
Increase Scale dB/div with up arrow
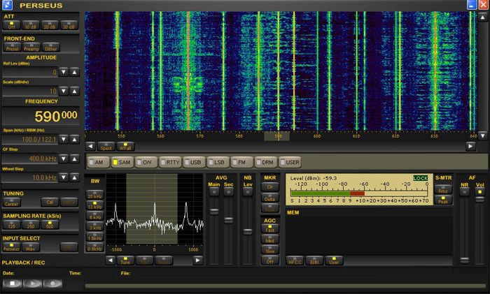74,91
